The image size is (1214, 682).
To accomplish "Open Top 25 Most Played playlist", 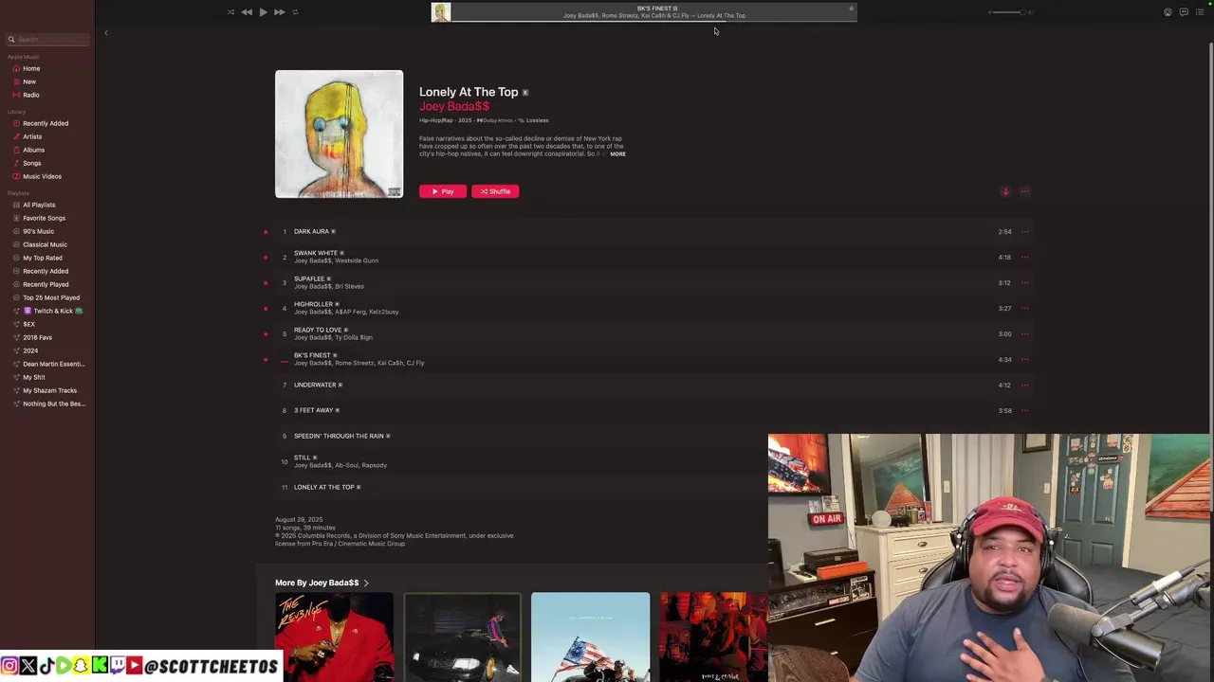I will tap(51, 297).
